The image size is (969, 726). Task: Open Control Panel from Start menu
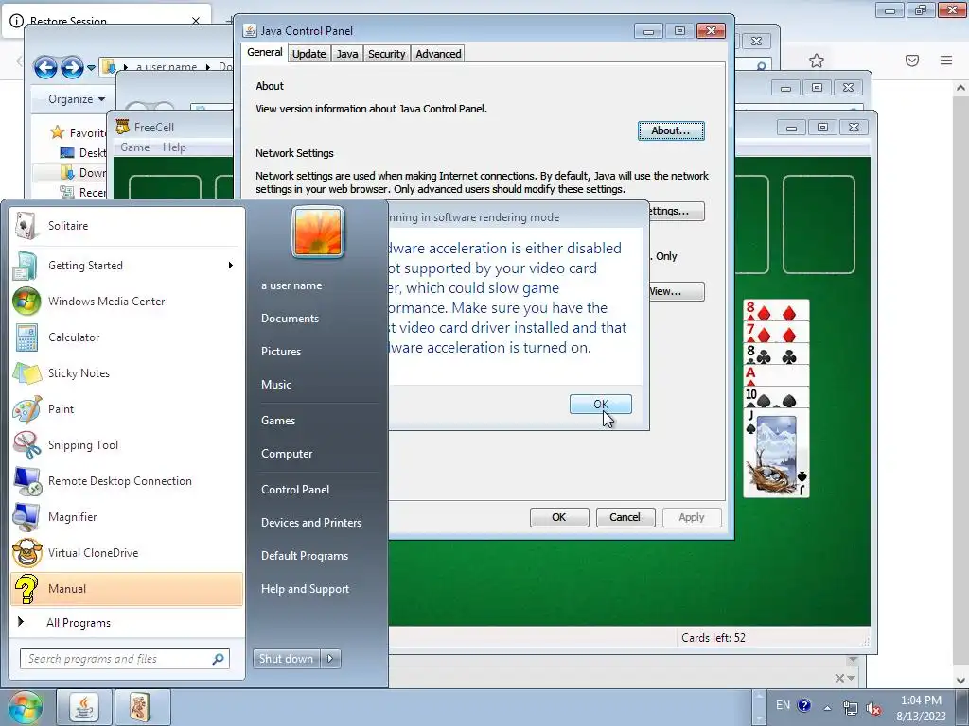[x=295, y=490]
